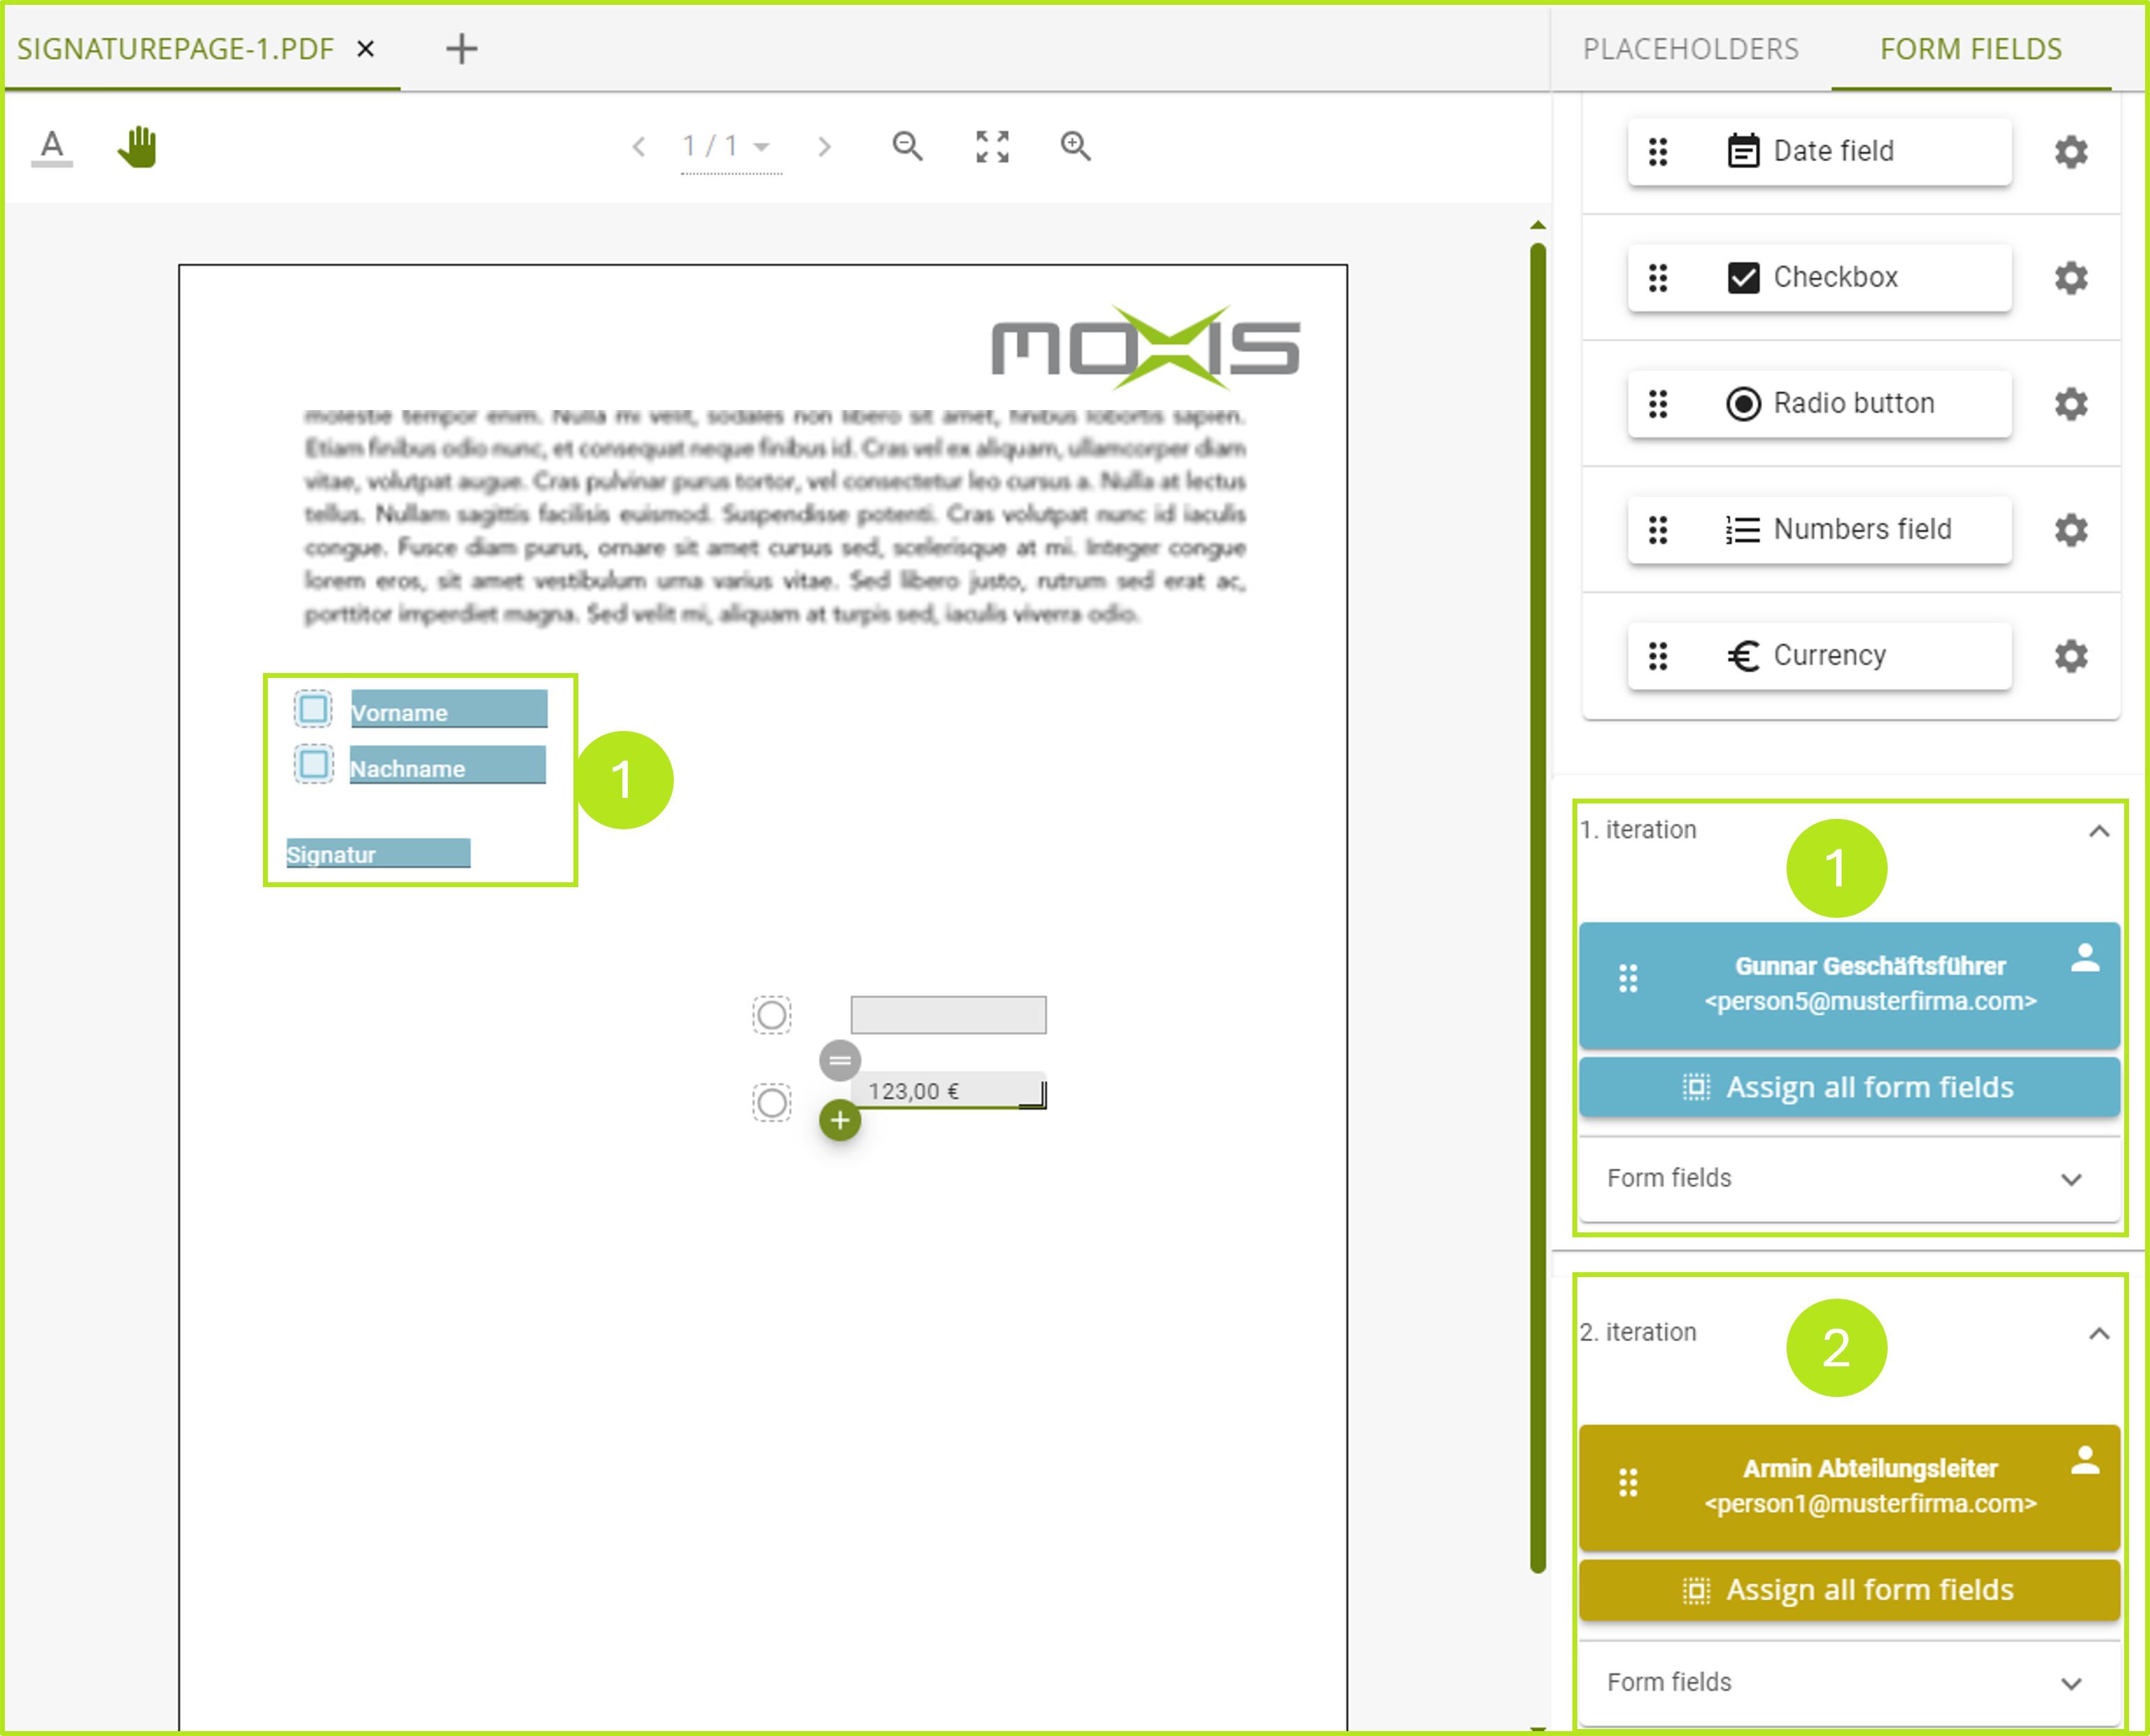Image resolution: width=2150 pixels, height=1736 pixels.
Task: Select the upper radio button on page
Action: (771, 1015)
